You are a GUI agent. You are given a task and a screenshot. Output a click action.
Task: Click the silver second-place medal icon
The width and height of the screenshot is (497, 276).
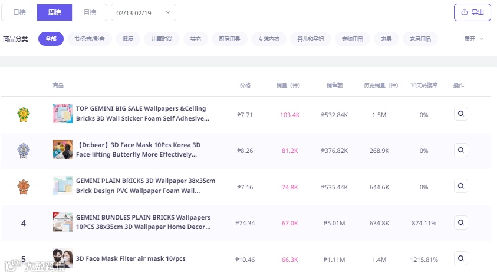click(x=23, y=151)
